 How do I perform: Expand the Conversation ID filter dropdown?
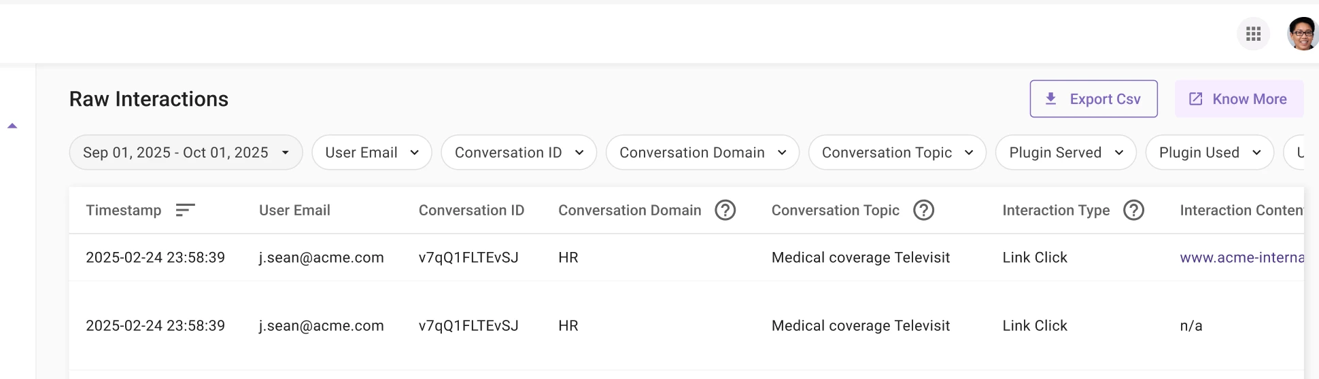[519, 153]
